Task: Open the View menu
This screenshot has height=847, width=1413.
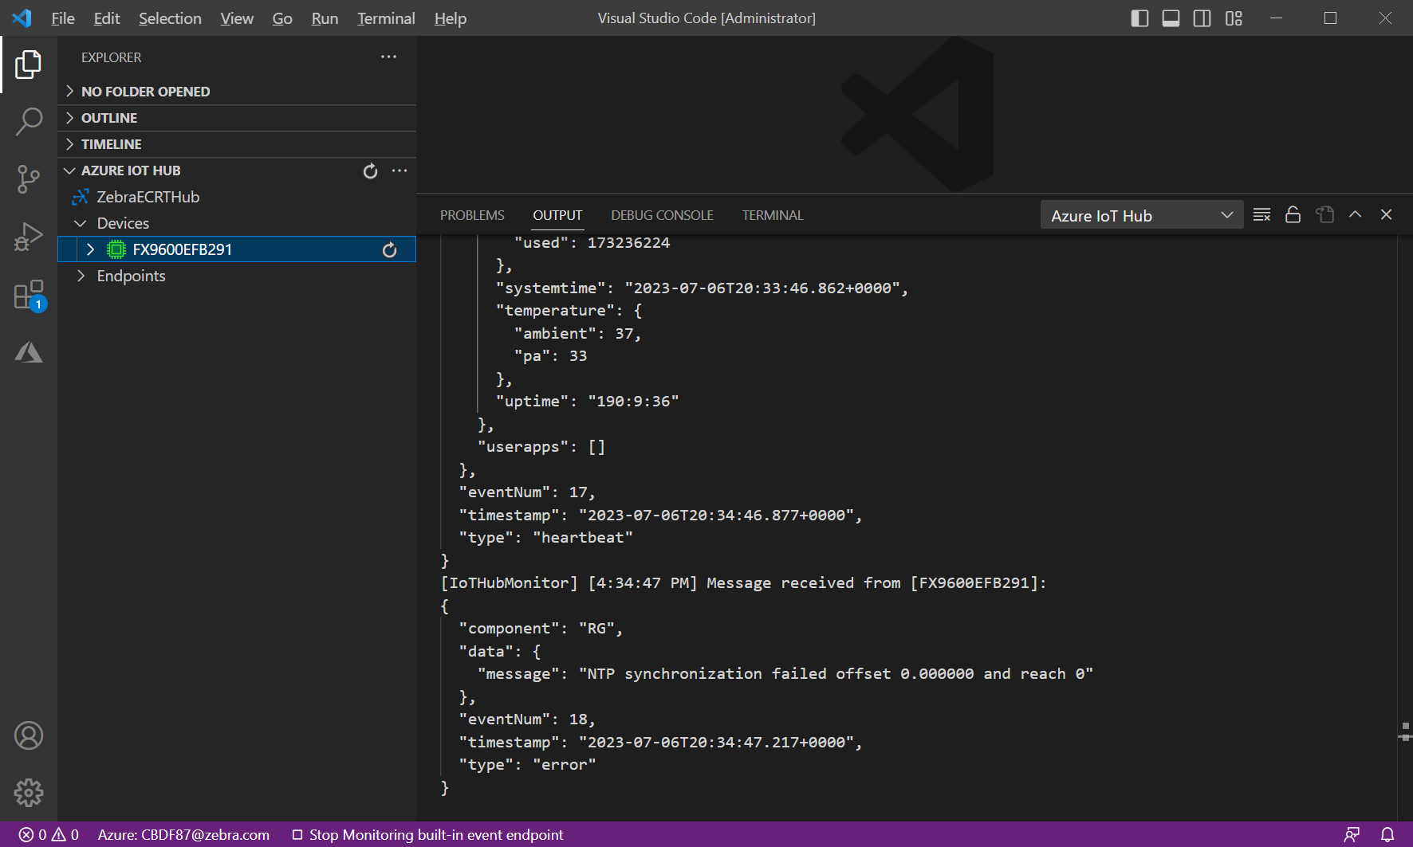Action: 237,18
